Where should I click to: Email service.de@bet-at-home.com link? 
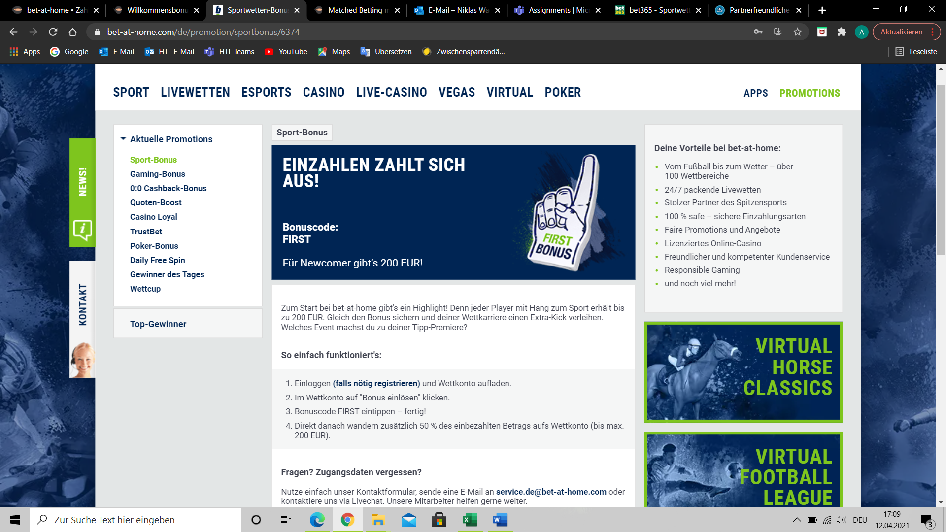coord(551,492)
